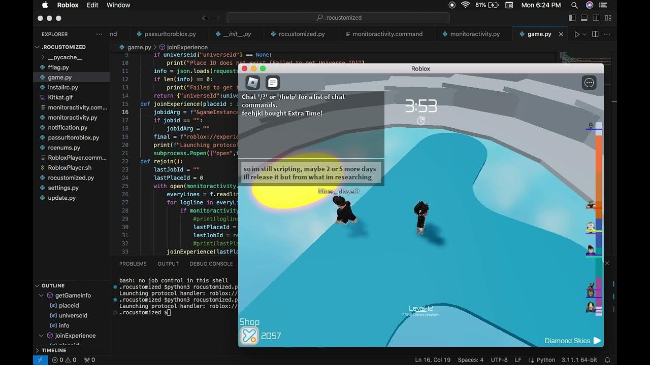This screenshot has height=365, width=650.
Task: Toggle primary sidebar layout icon
Action: [572, 18]
